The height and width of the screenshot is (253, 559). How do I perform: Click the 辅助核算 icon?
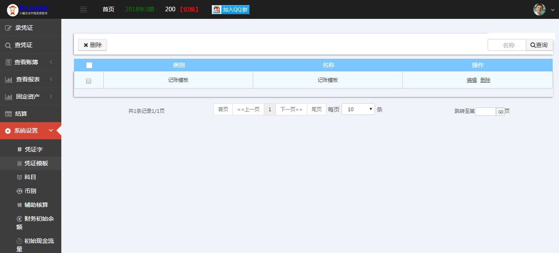click(x=19, y=205)
